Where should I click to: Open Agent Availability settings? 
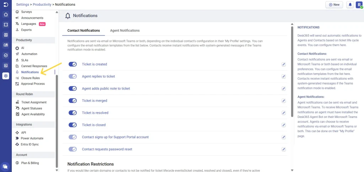pos(33,114)
